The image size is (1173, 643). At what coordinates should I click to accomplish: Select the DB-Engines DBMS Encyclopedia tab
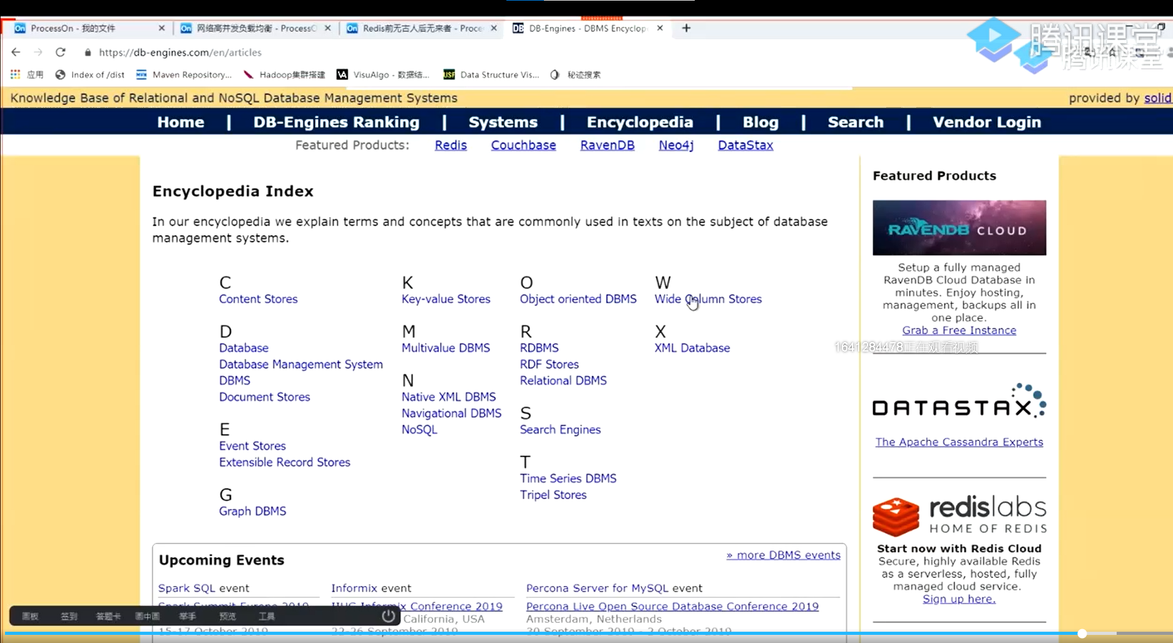click(587, 28)
